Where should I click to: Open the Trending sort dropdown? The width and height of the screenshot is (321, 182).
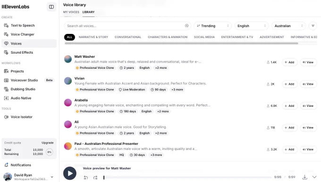(213, 26)
